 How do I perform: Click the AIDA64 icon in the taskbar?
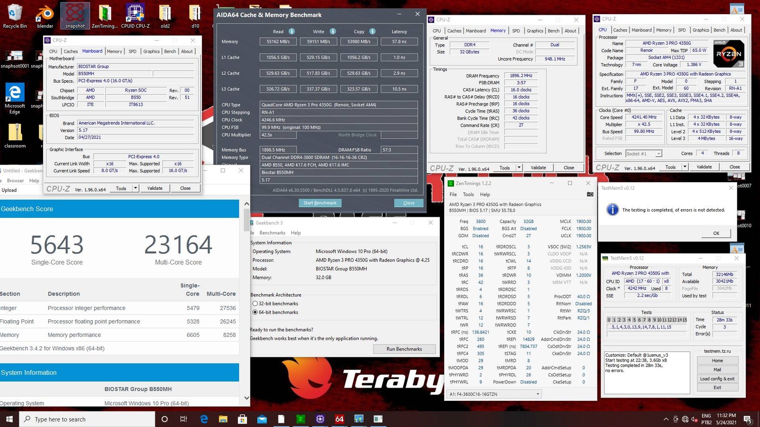pyautogui.click(x=339, y=419)
